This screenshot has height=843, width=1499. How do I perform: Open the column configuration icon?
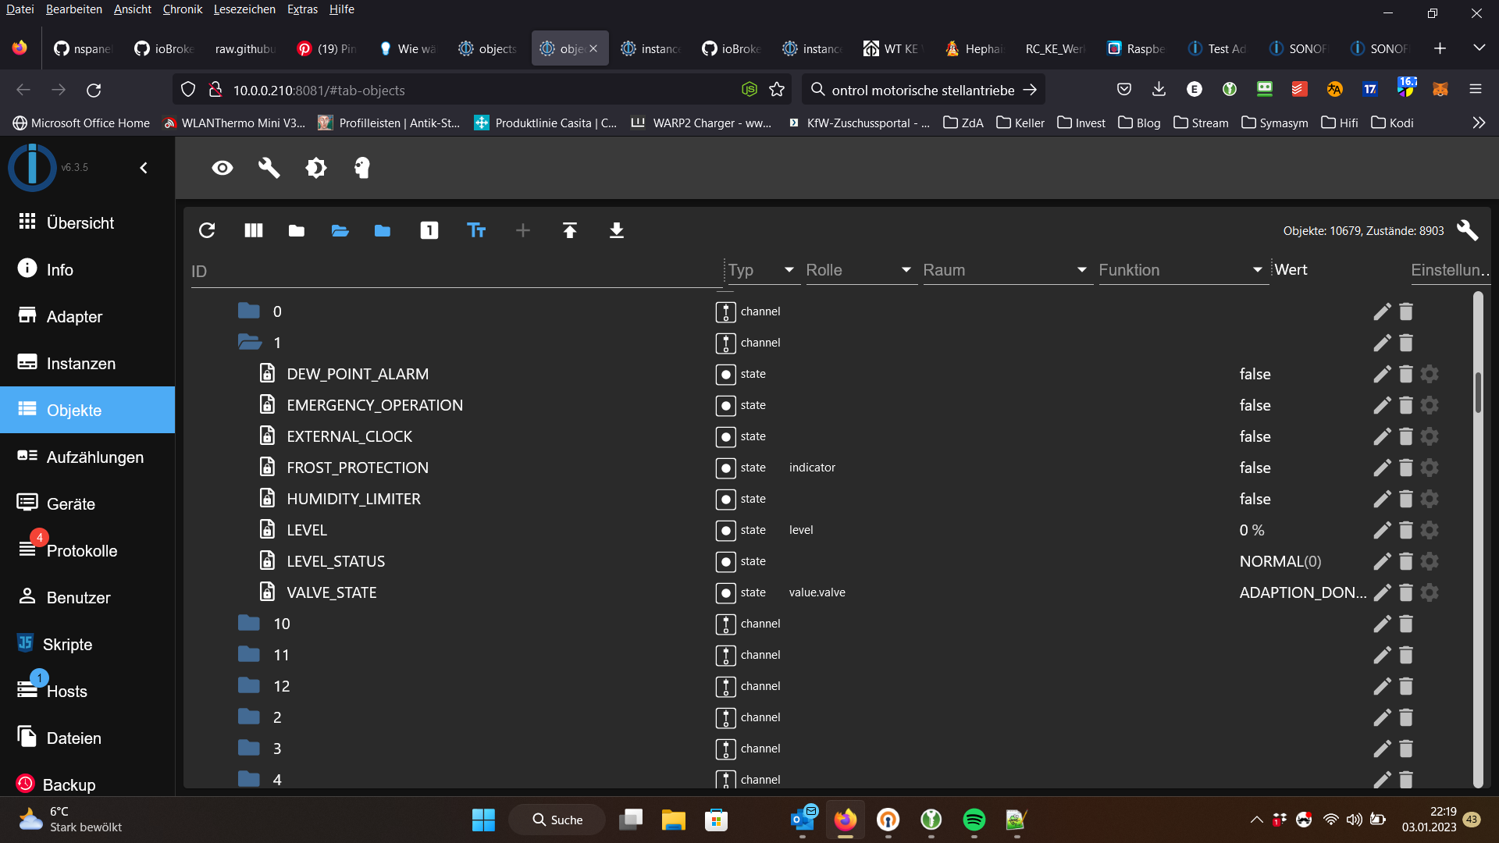[x=253, y=230]
